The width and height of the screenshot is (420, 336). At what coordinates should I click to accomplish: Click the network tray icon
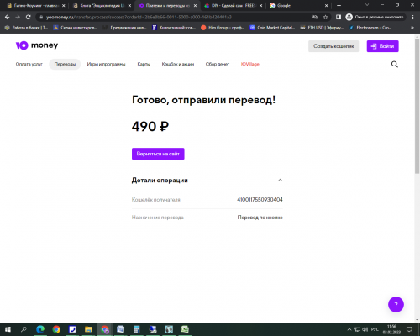[x=358, y=329]
